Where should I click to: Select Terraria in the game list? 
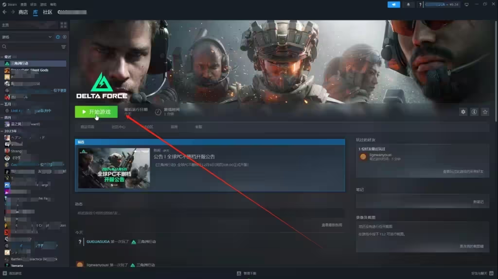tap(35, 266)
